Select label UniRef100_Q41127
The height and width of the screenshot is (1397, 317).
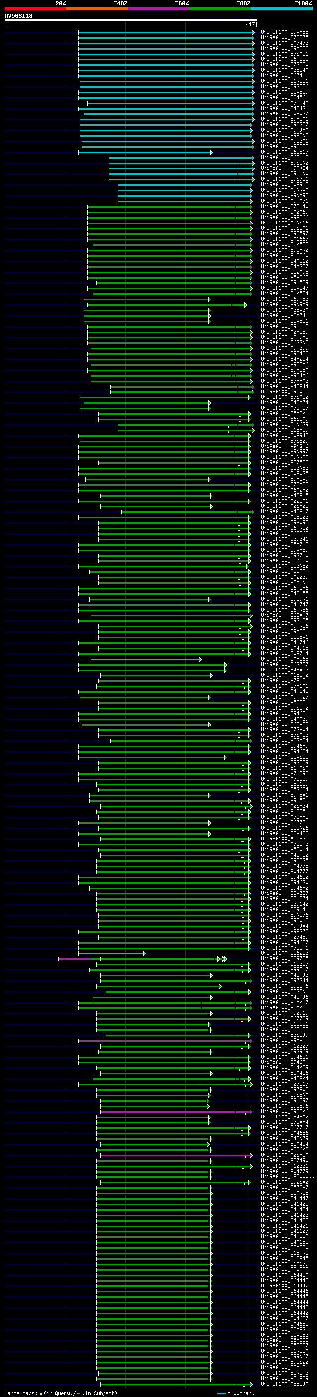pos(284,1231)
